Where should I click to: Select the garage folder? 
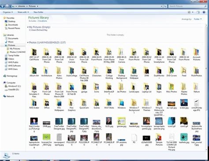[84, 88]
